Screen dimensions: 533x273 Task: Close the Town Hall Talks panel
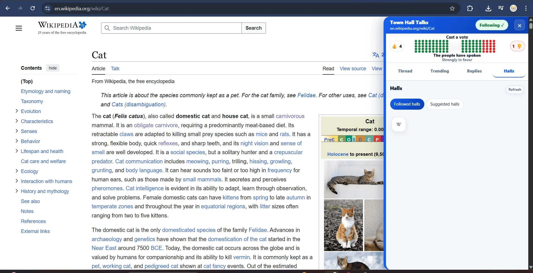point(519,25)
